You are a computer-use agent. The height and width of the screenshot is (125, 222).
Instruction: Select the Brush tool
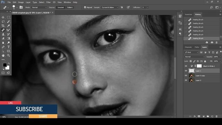(x=8, y=30)
